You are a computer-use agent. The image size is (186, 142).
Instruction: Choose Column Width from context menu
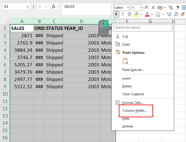[x=134, y=111]
